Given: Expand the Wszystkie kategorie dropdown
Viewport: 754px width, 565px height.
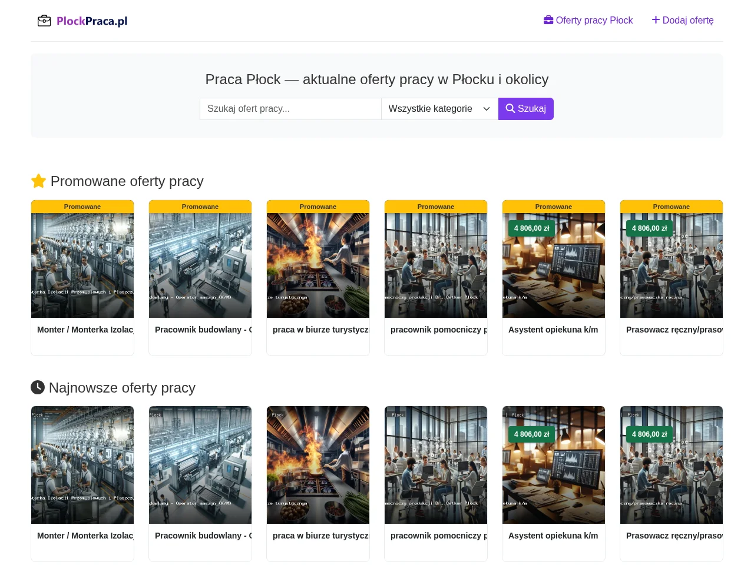Looking at the screenshot, I should [439, 109].
